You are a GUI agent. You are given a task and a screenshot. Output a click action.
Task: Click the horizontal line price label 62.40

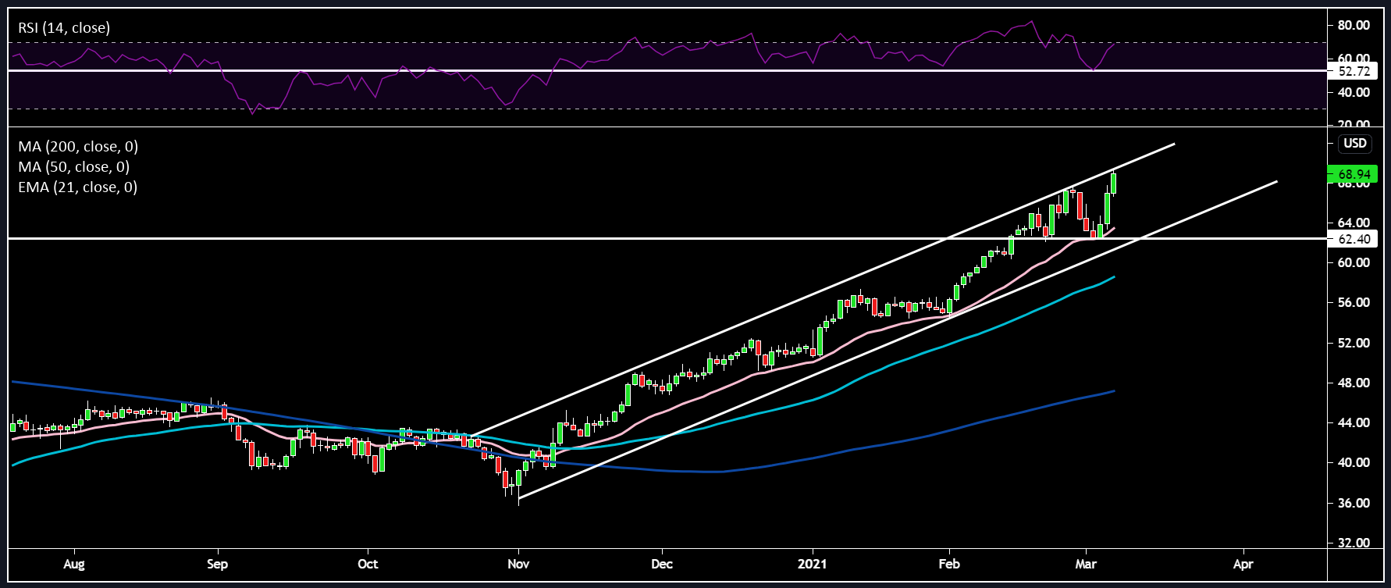click(1354, 239)
